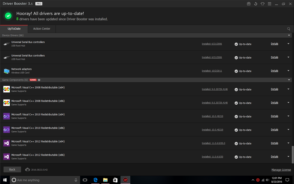Click the red GAME badge
The height and width of the screenshot is (184, 294).
coord(33,80)
